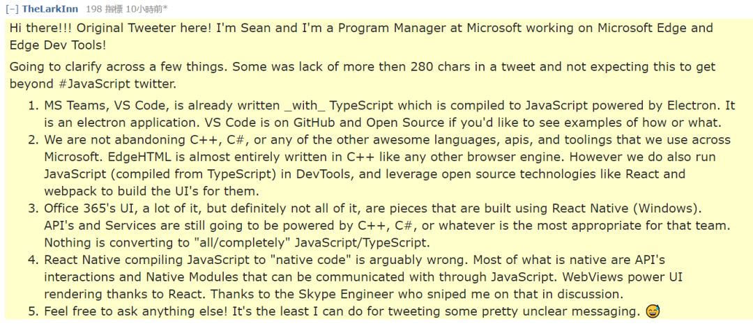Click the quoted "all/completely" phrase
The image size is (753, 326).
click(238, 242)
